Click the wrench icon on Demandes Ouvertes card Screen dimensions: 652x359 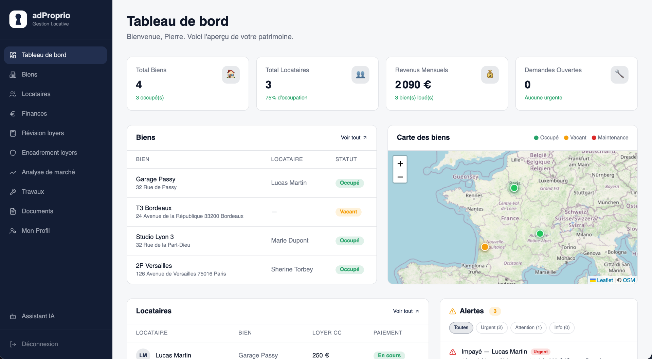tap(619, 74)
